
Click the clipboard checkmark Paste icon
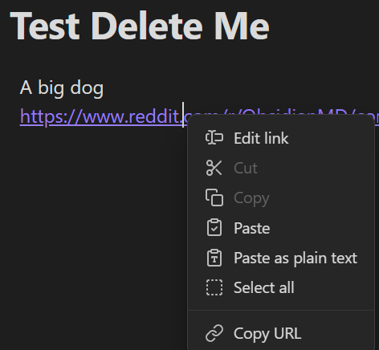[x=214, y=227]
